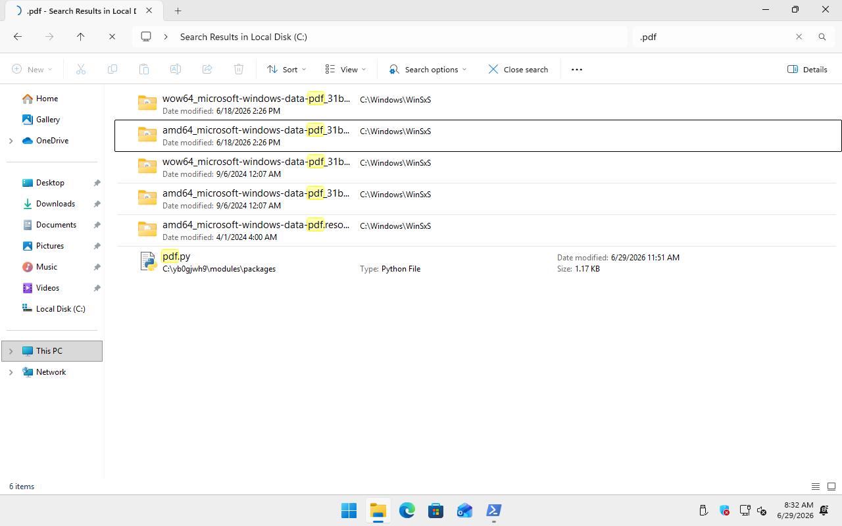Clear the .pdf search text
Image resolution: width=842 pixels, height=526 pixels.
coord(799,37)
